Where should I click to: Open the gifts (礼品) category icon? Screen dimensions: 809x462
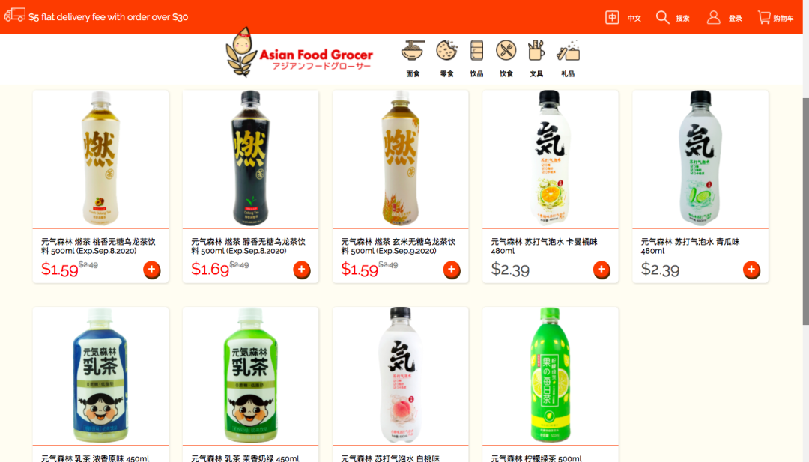click(568, 51)
